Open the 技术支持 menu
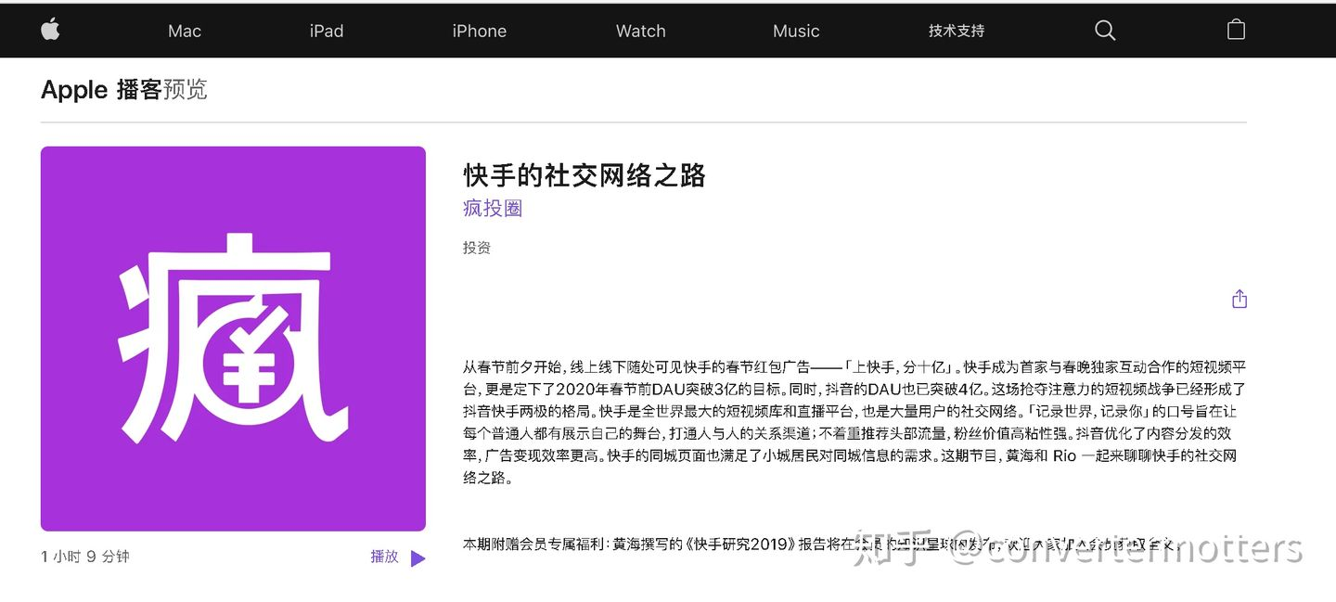Image resolution: width=1336 pixels, height=602 pixels. [957, 31]
